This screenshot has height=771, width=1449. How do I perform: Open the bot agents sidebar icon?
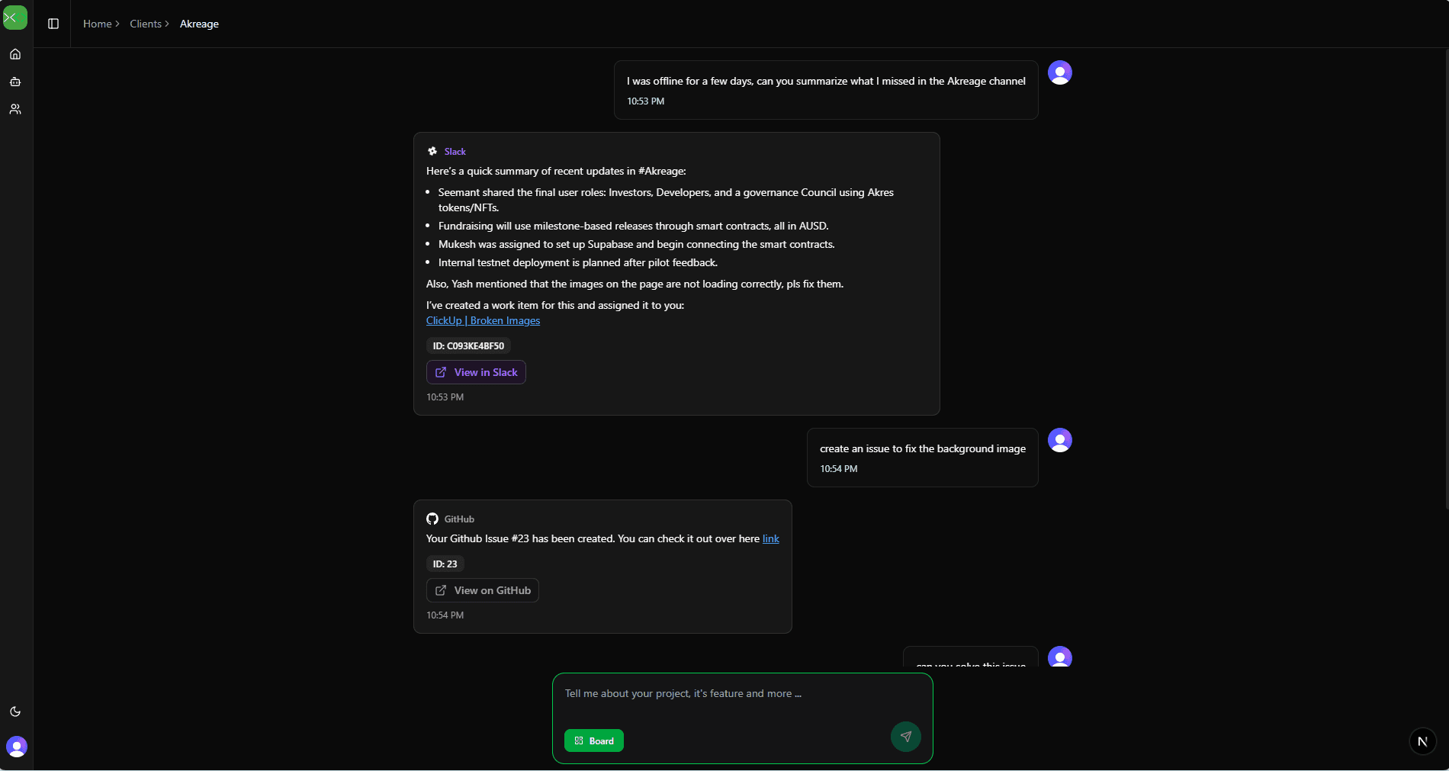click(x=15, y=82)
